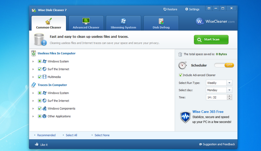
Task: Click the Multimedia film strip icon
Action: tap(44, 77)
